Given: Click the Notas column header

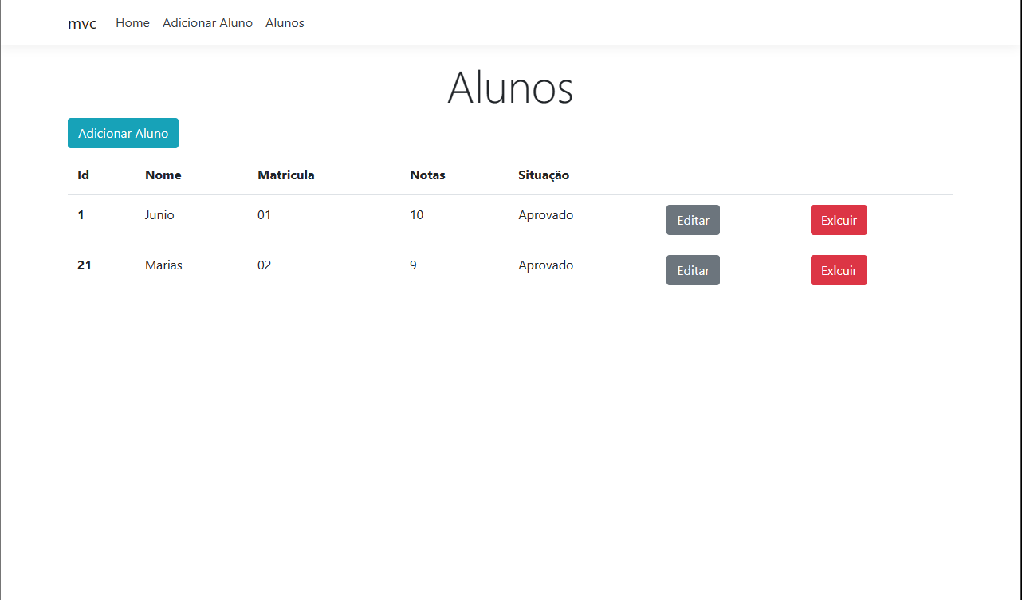Looking at the screenshot, I should tap(427, 175).
